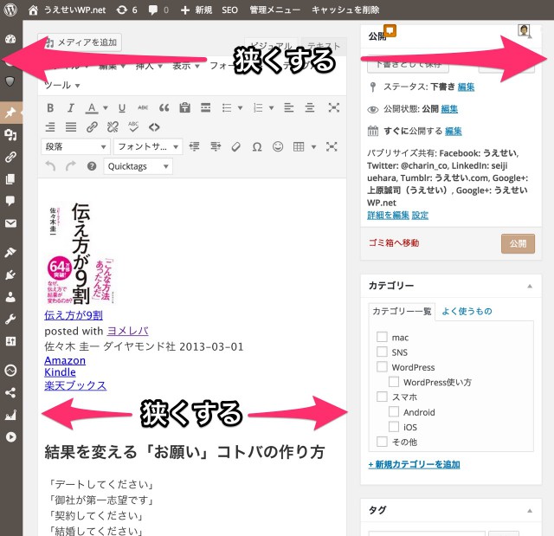Check the スマホ category
The width and height of the screenshot is (554, 536).
click(x=382, y=397)
